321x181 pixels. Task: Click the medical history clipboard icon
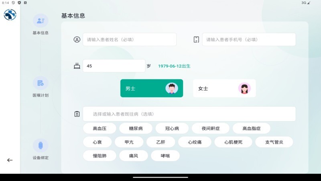(77, 114)
